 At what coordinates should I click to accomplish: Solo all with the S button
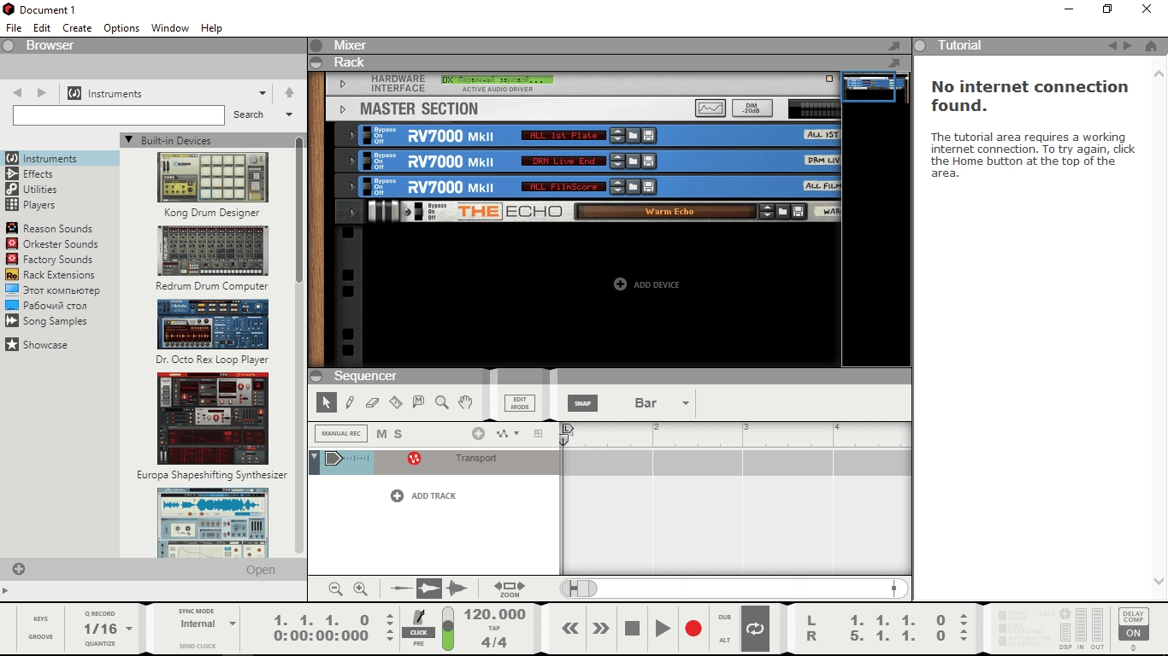coord(398,434)
